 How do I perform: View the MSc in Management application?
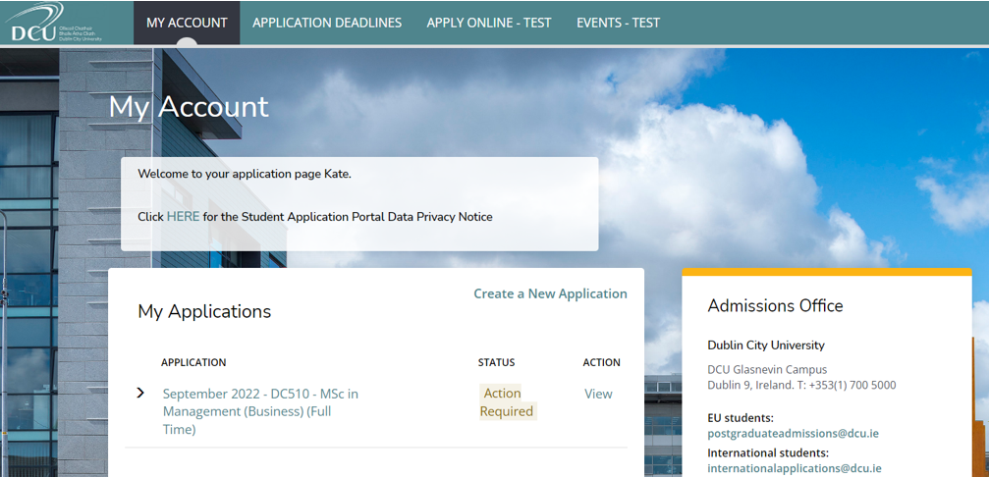coord(598,394)
